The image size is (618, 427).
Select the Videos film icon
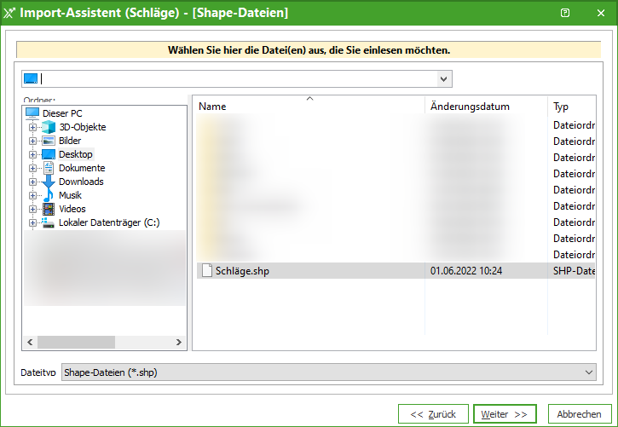tap(49, 209)
